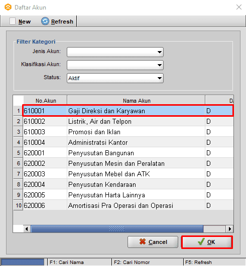This screenshot has width=246, height=266.
Task: Click the Refresh circular arrow icon
Action: click(45, 21)
